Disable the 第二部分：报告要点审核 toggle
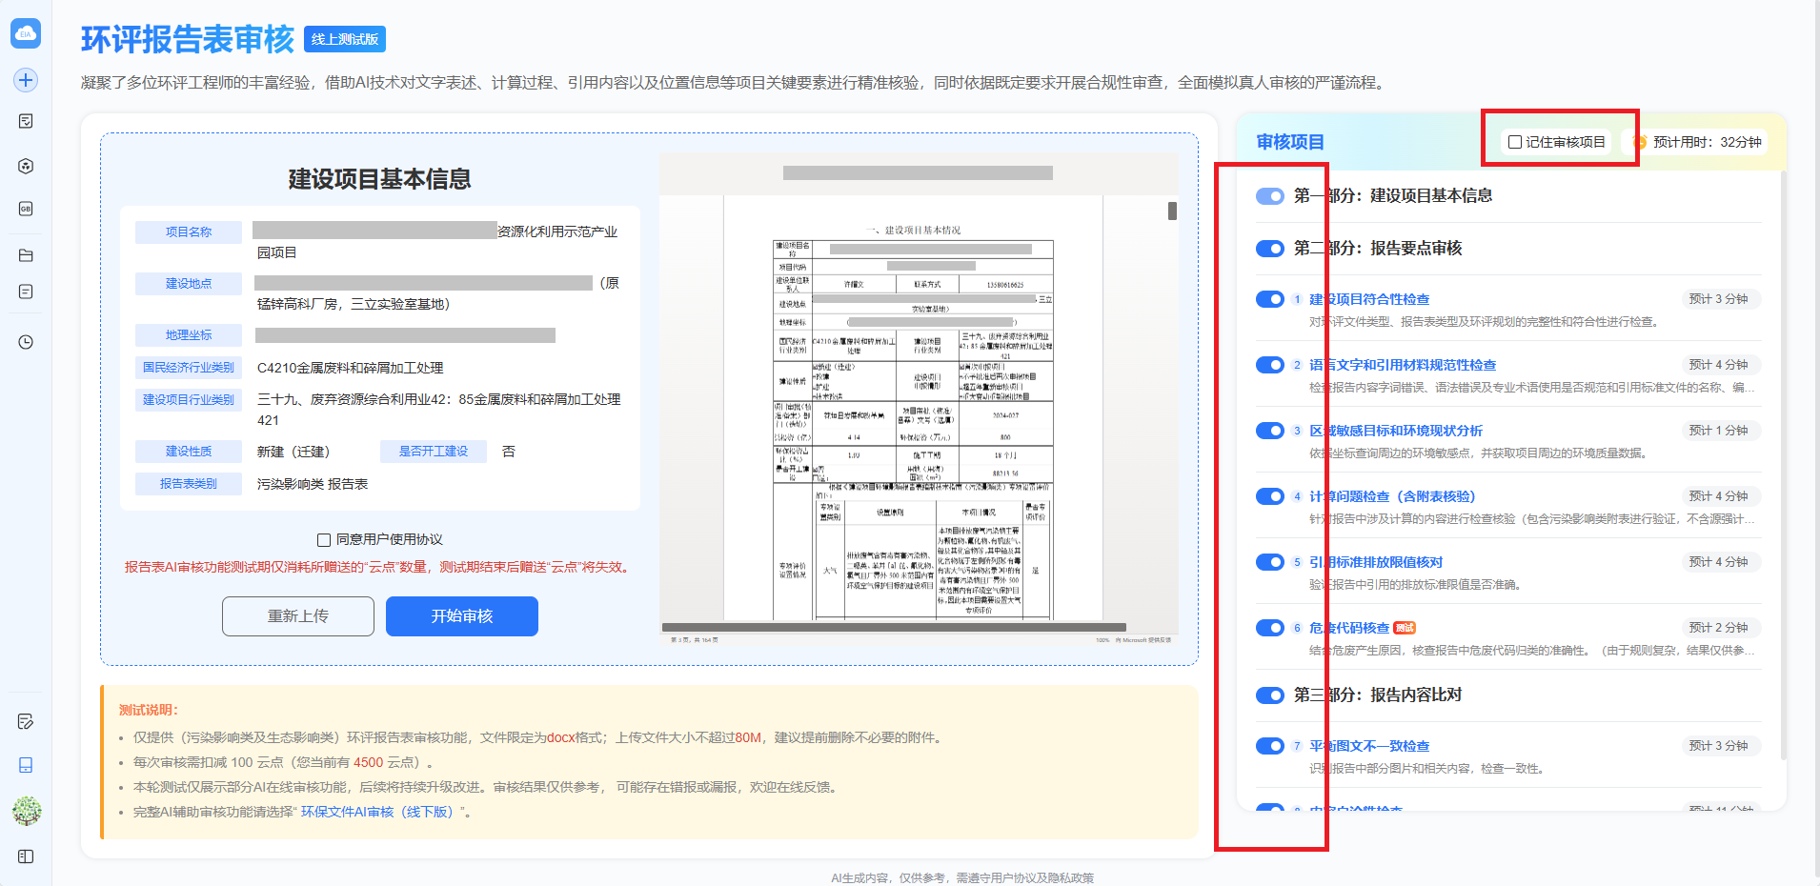Image resolution: width=1820 pixels, height=886 pixels. [x=1270, y=249]
